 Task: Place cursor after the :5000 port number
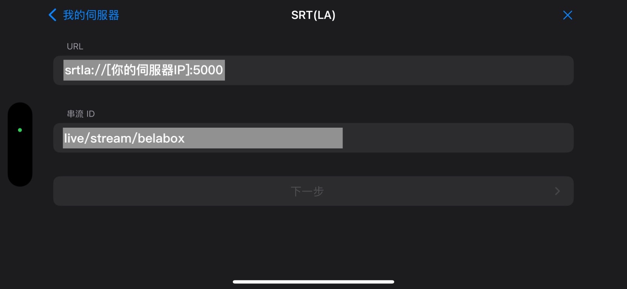pyautogui.click(x=223, y=70)
